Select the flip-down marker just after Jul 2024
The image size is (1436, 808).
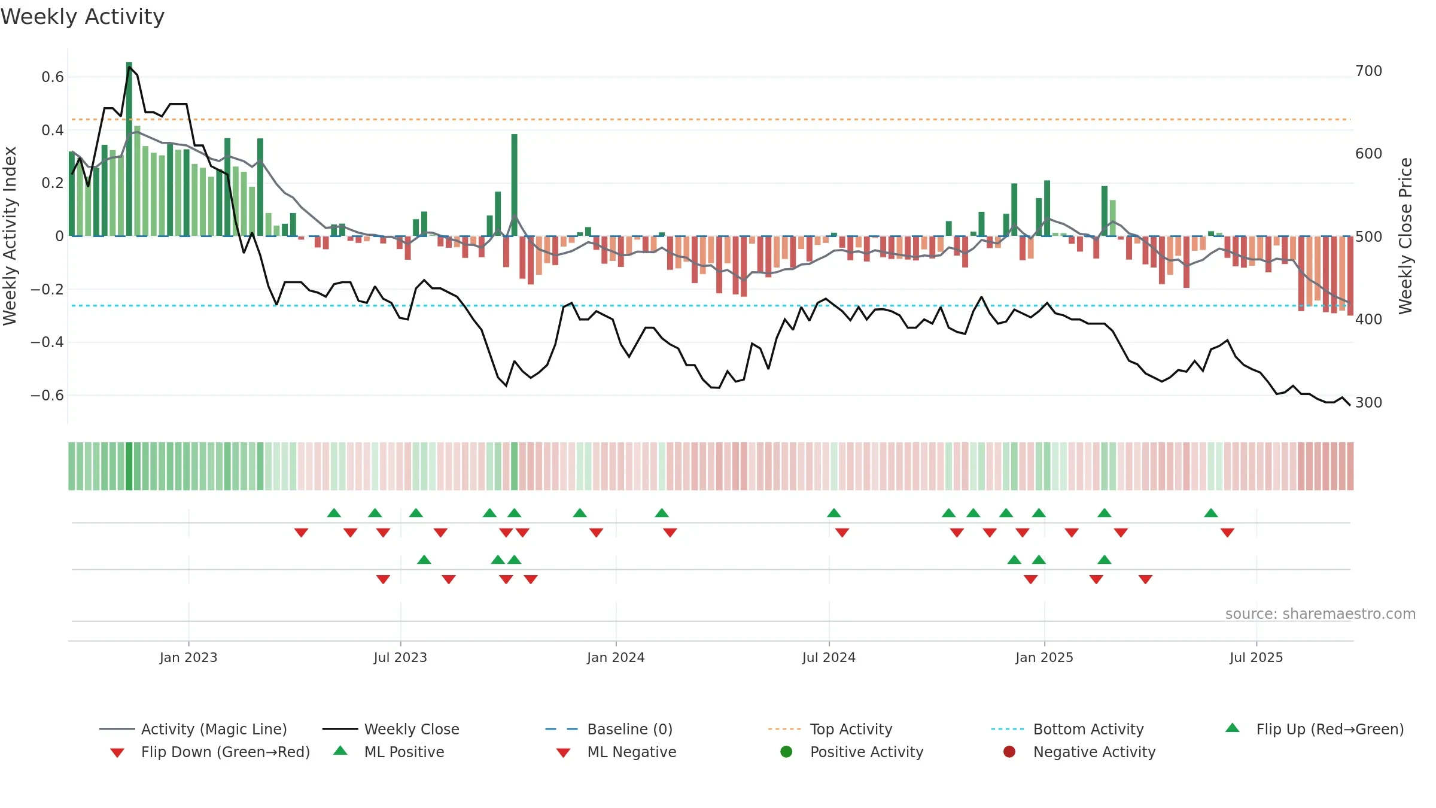click(x=842, y=533)
